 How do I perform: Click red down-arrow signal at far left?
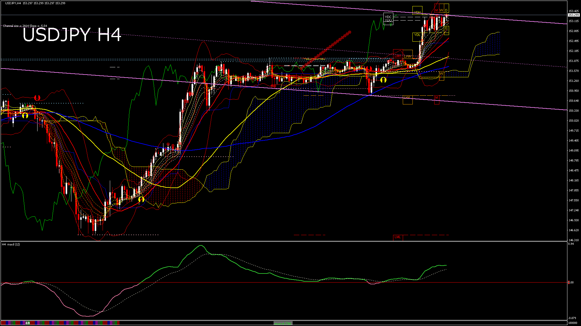(x=37, y=98)
